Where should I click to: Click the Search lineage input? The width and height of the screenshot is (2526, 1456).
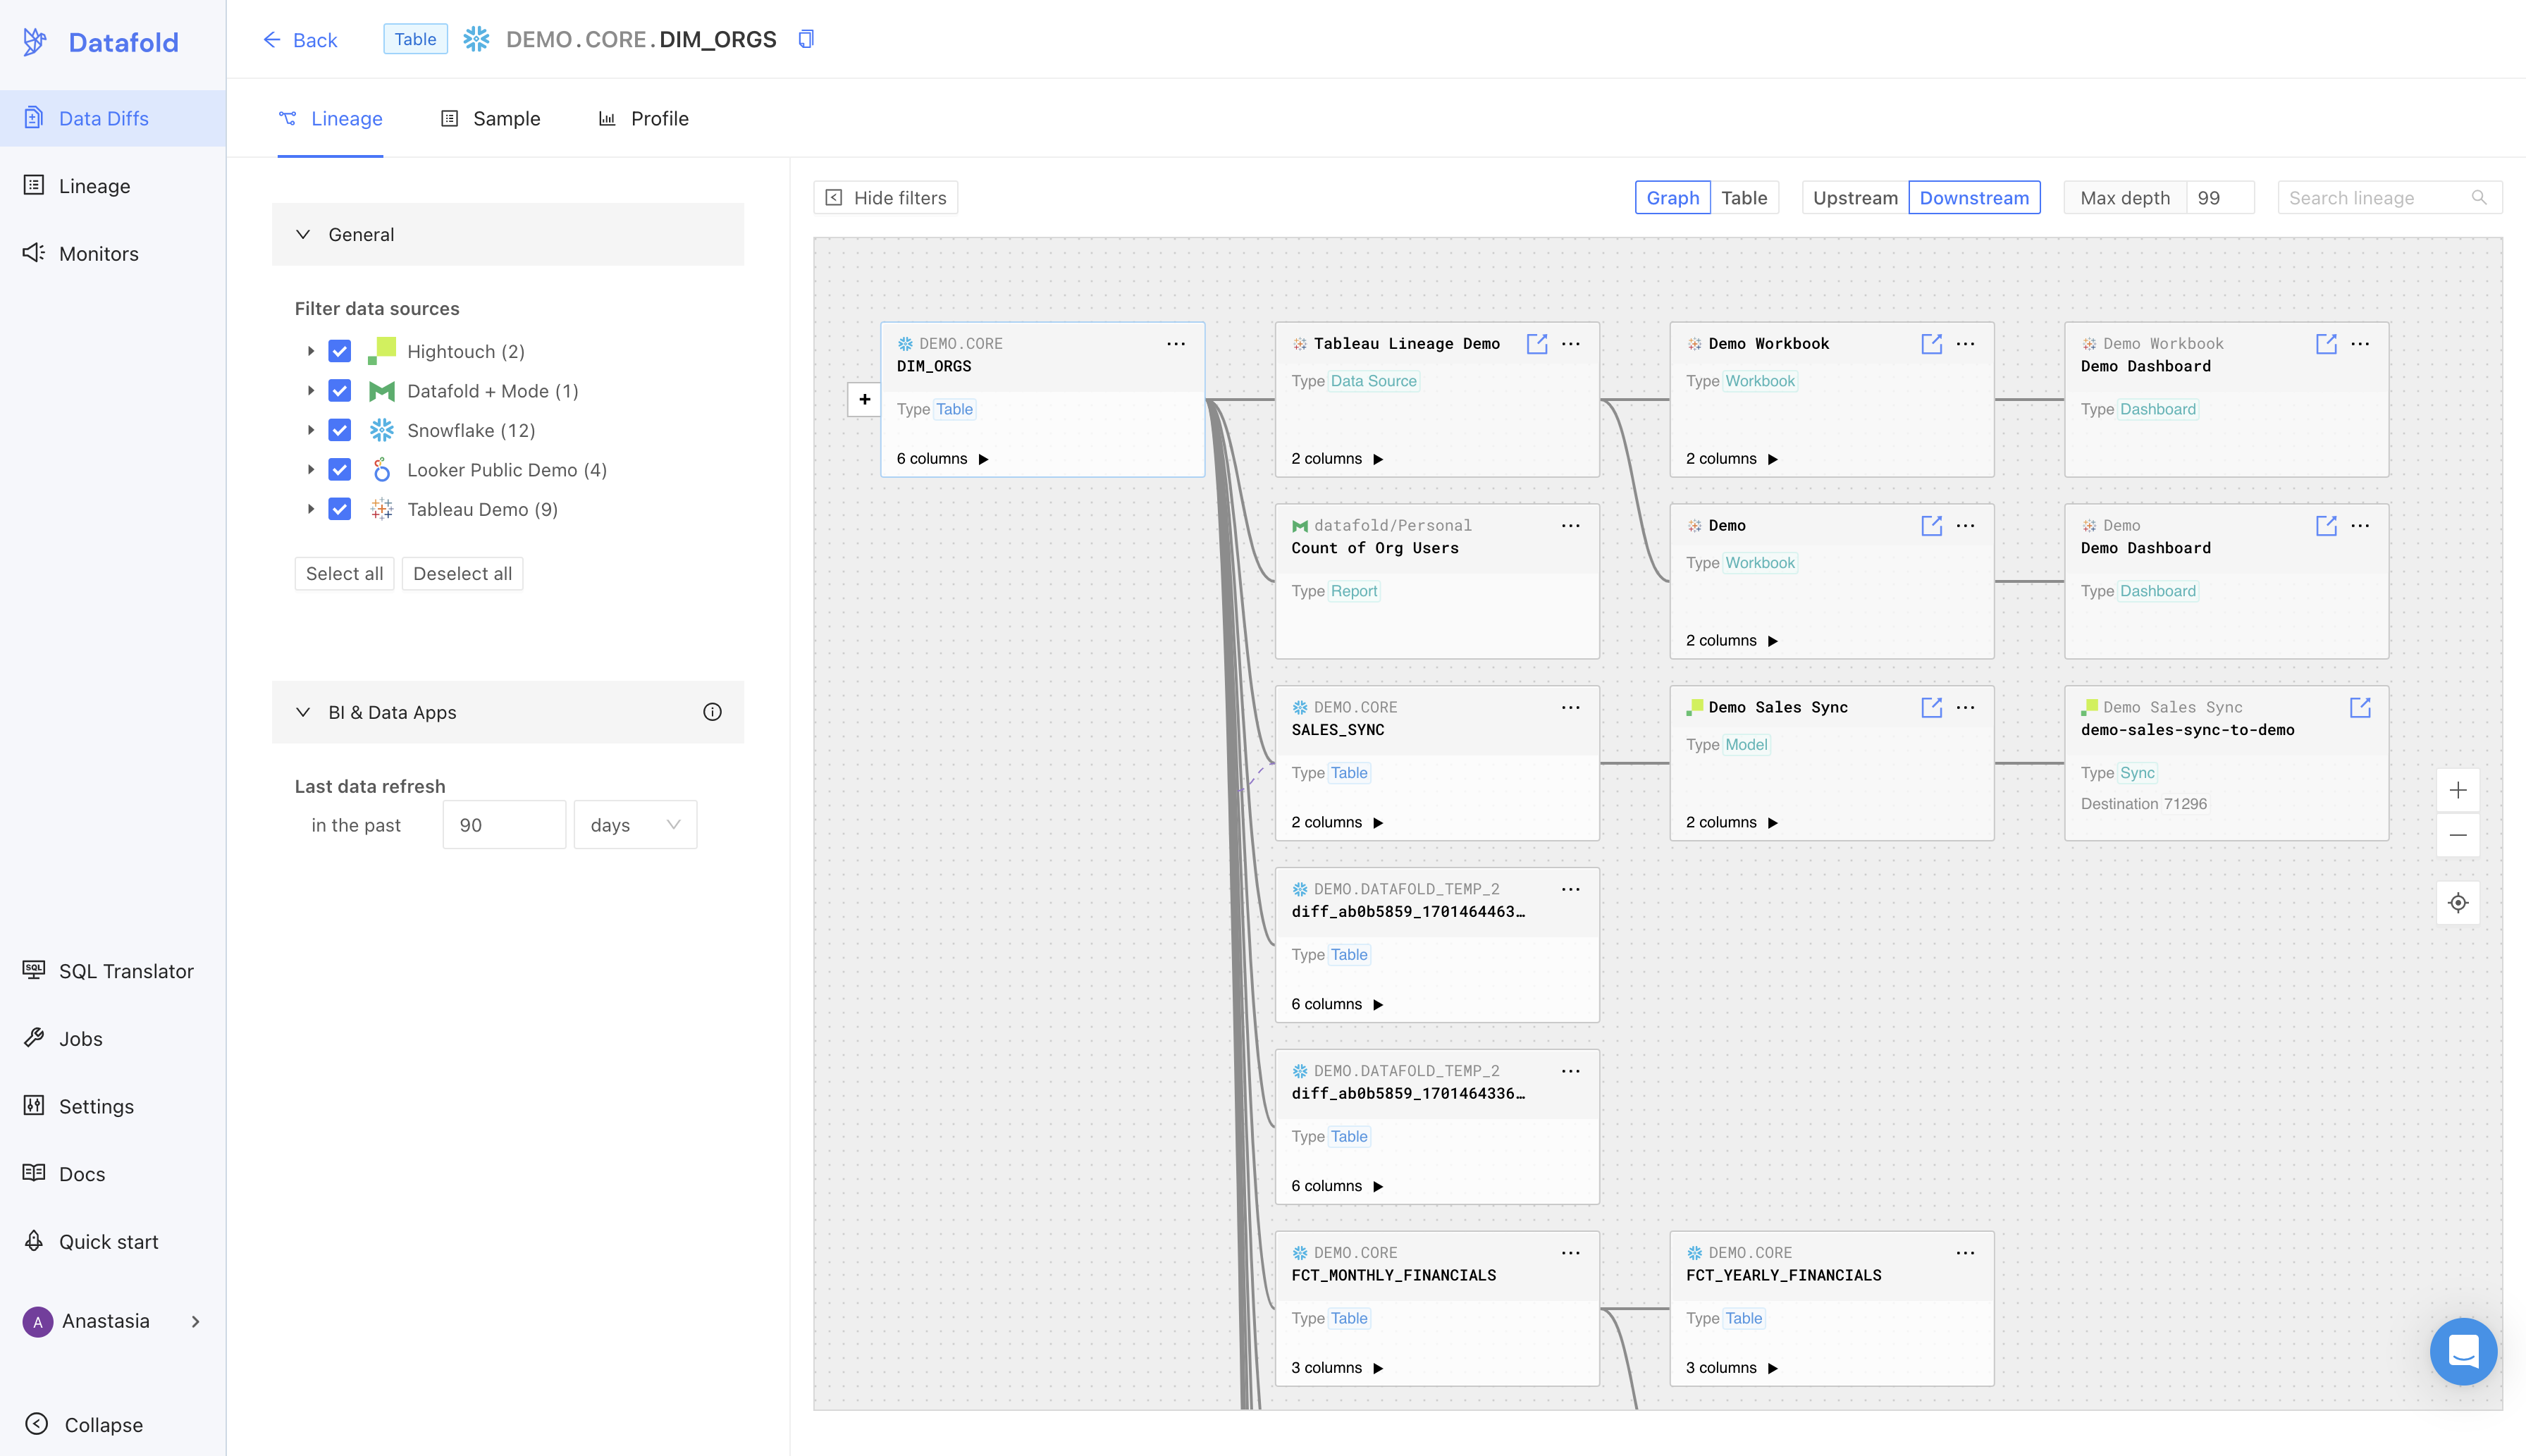(x=2390, y=198)
